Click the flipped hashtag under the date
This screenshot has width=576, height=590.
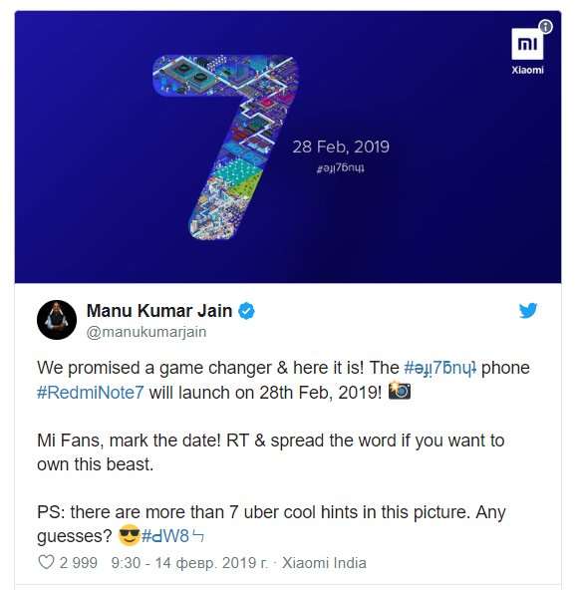pyautogui.click(x=341, y=167)
